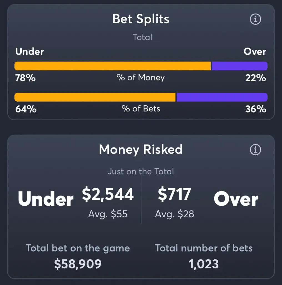Click the orange Under % of Bets bar

(95, 97)
